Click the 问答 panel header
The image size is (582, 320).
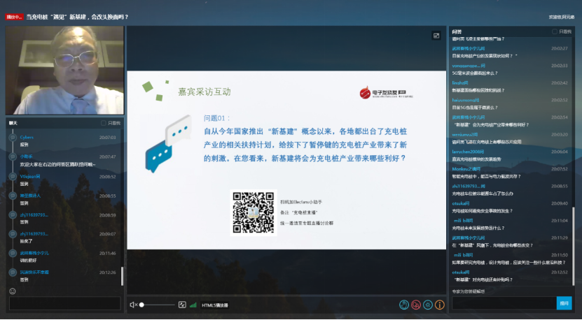point(457,31)
